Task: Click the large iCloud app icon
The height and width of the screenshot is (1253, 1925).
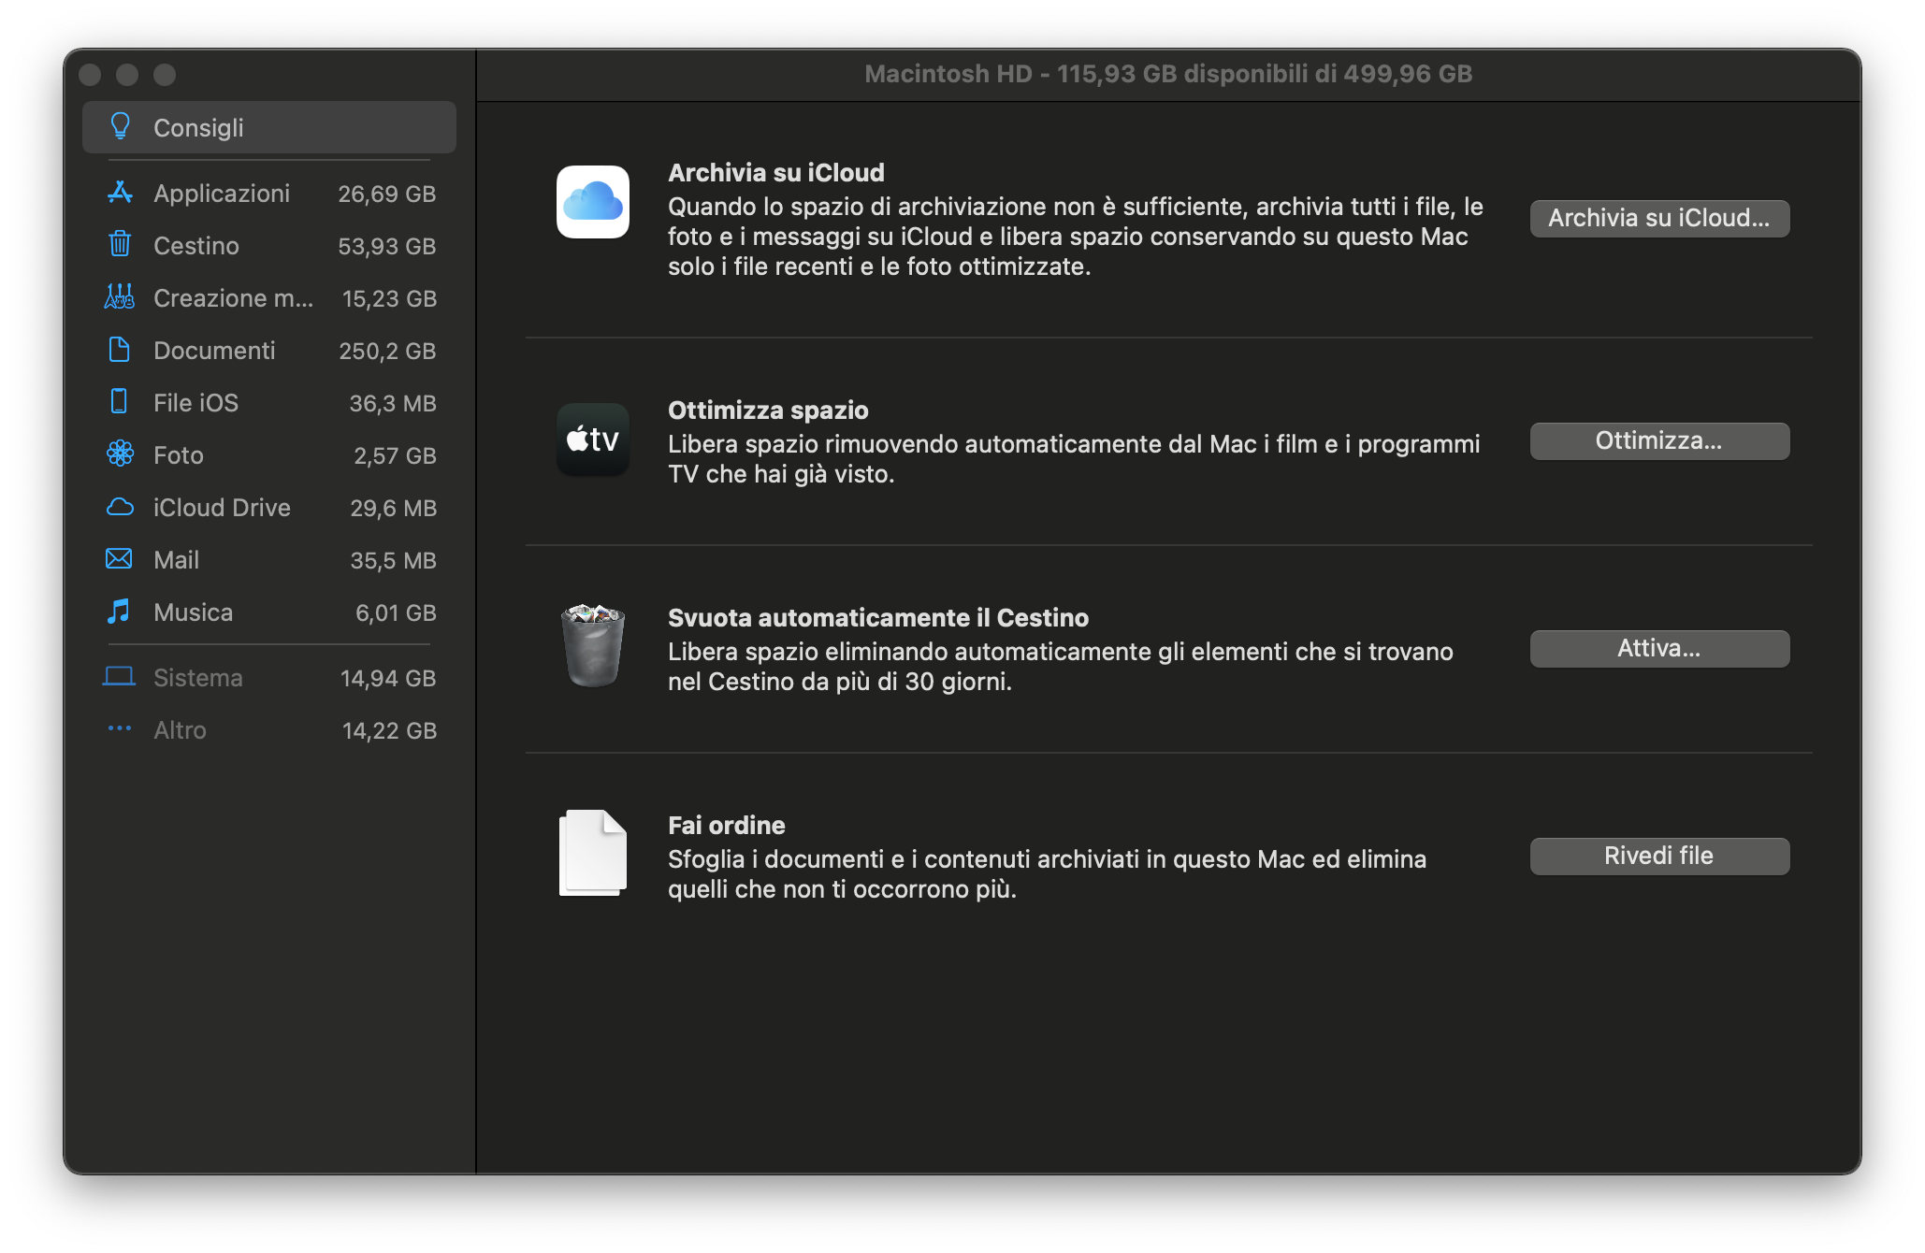Action: 593,202
